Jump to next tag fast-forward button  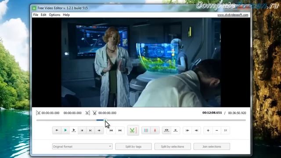[120, 130]
